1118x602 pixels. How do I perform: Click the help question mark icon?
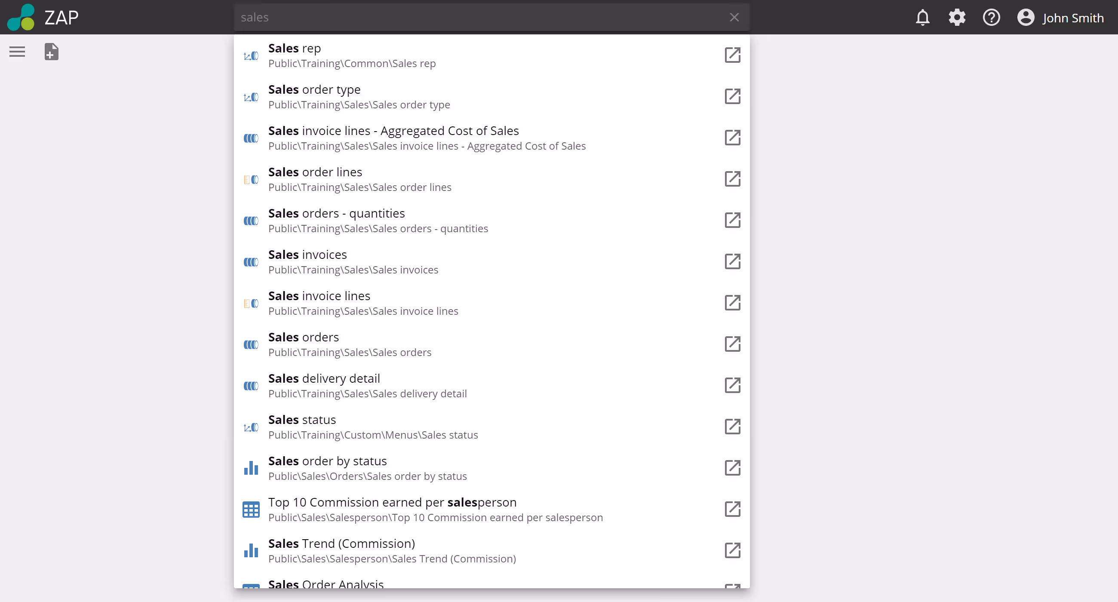[991, 18]
